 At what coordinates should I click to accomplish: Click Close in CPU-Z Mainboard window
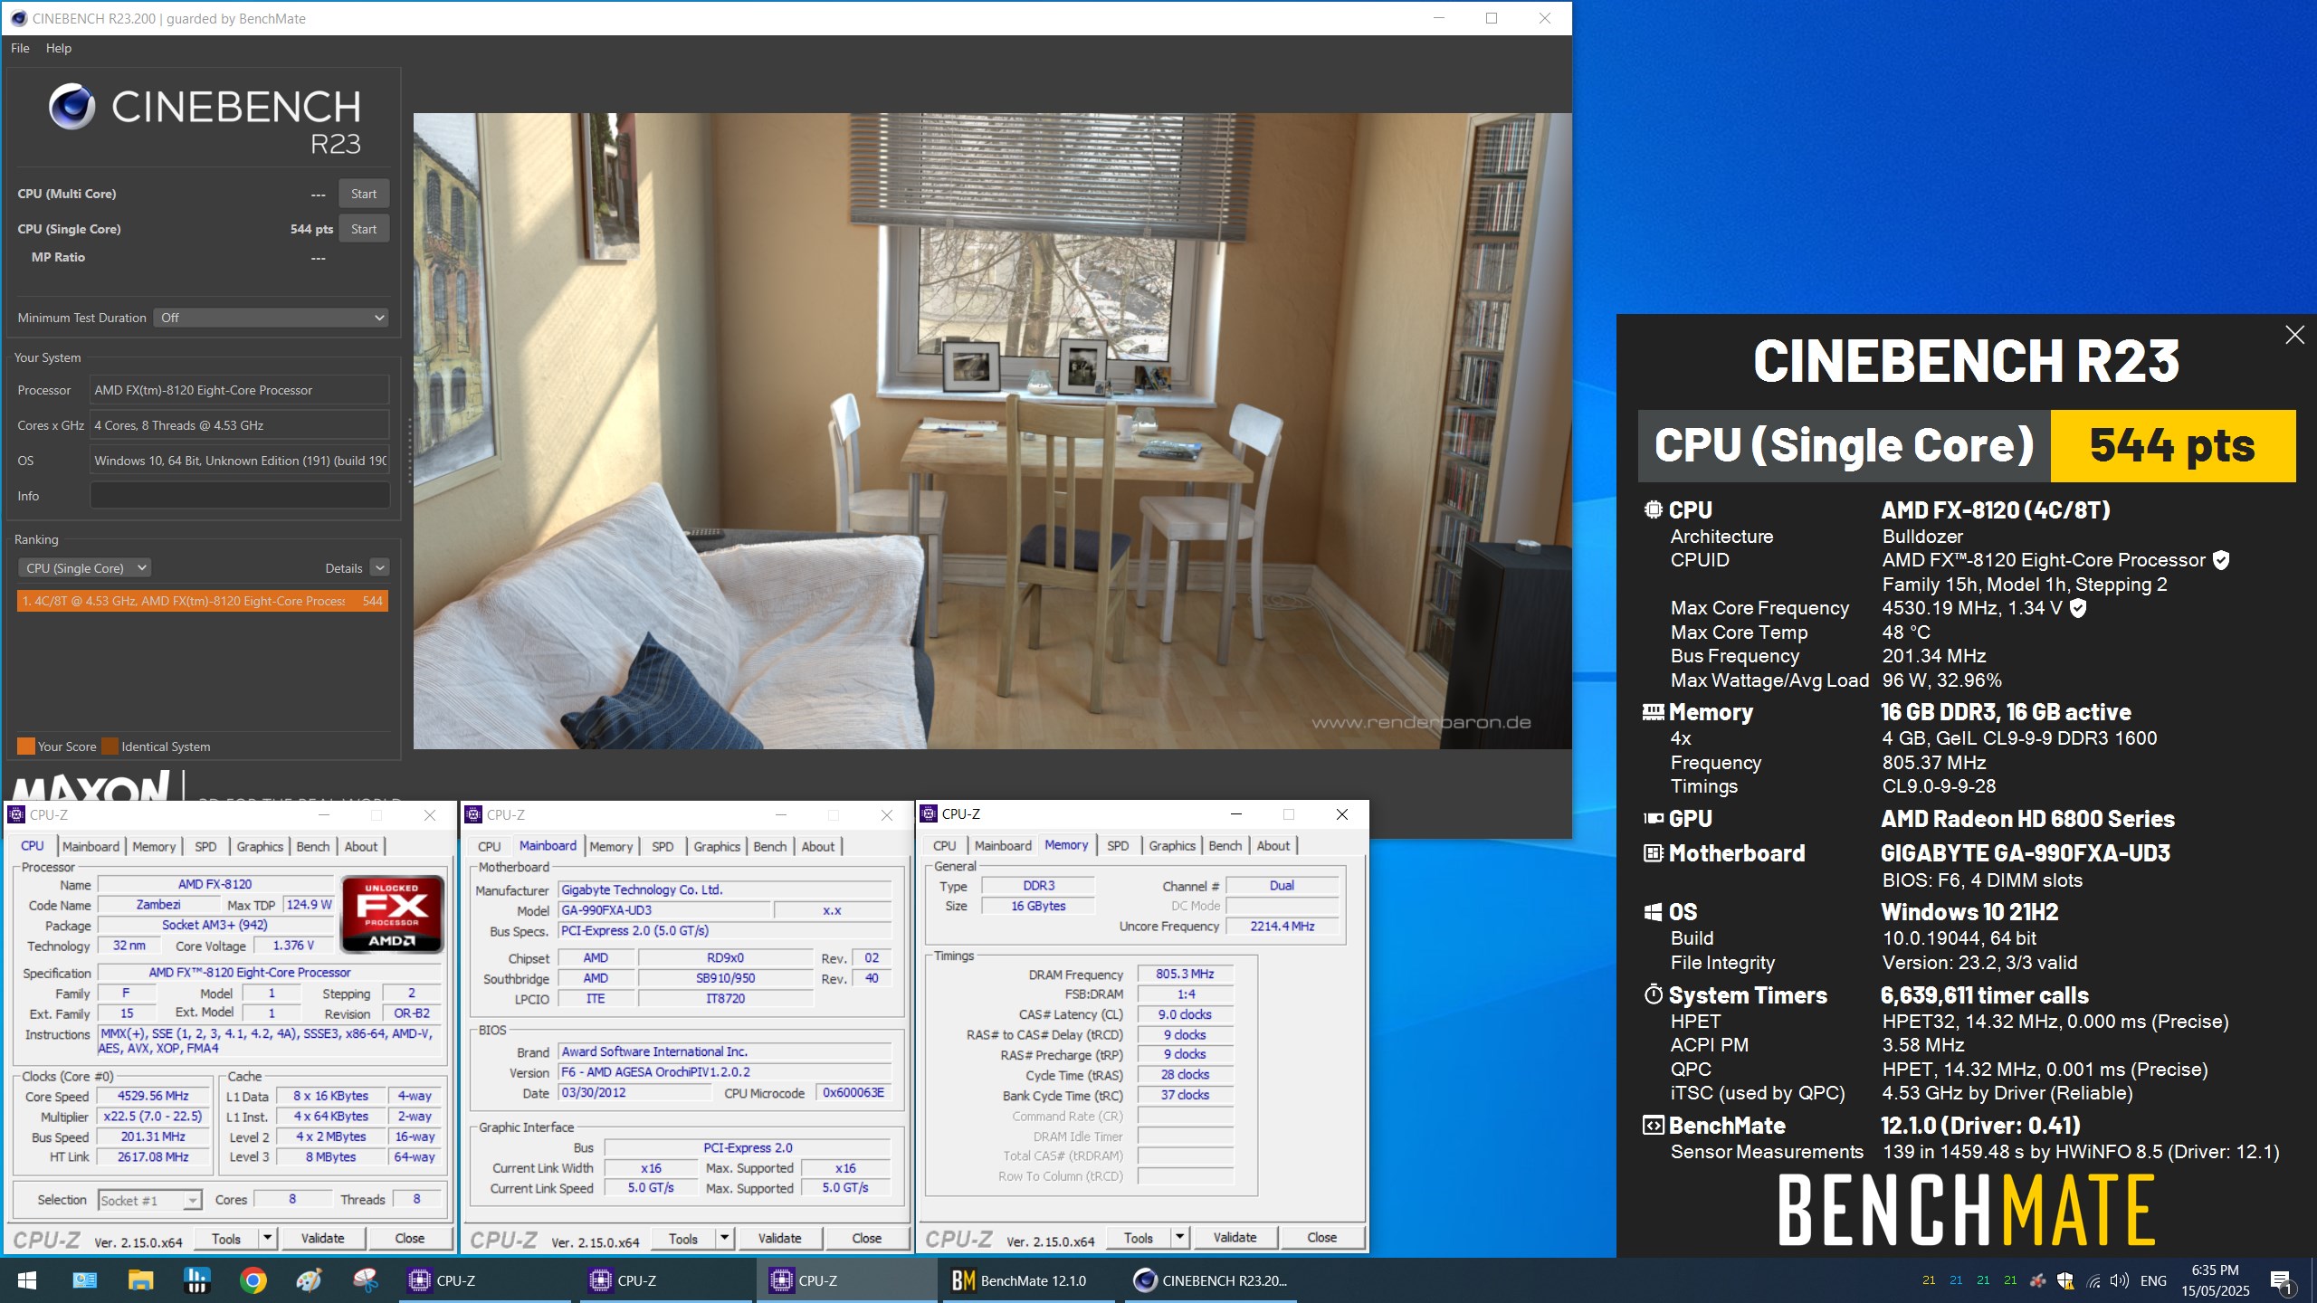[x=866, y=1238]
